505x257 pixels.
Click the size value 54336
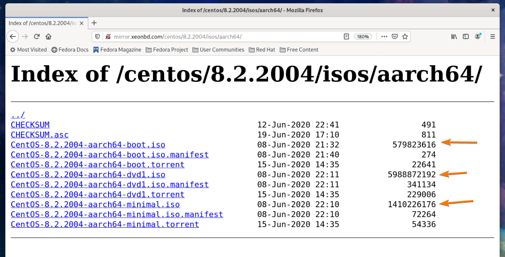[x=424, y=225]
